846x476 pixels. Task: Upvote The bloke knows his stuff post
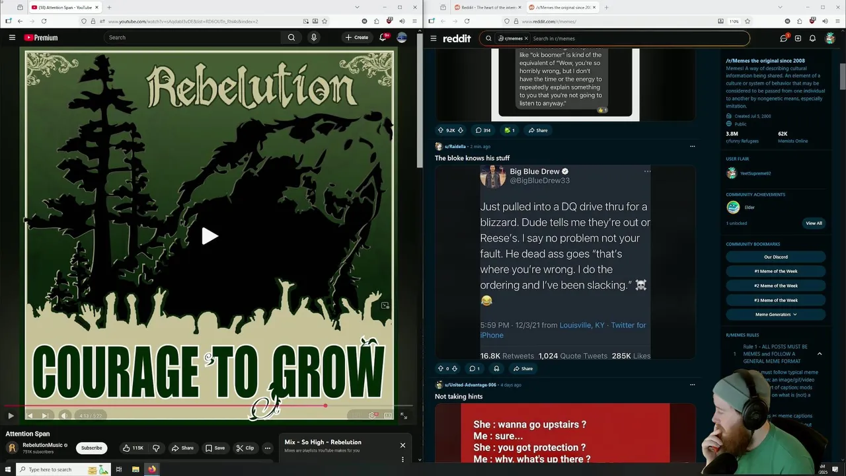click(x=441, y=368)
